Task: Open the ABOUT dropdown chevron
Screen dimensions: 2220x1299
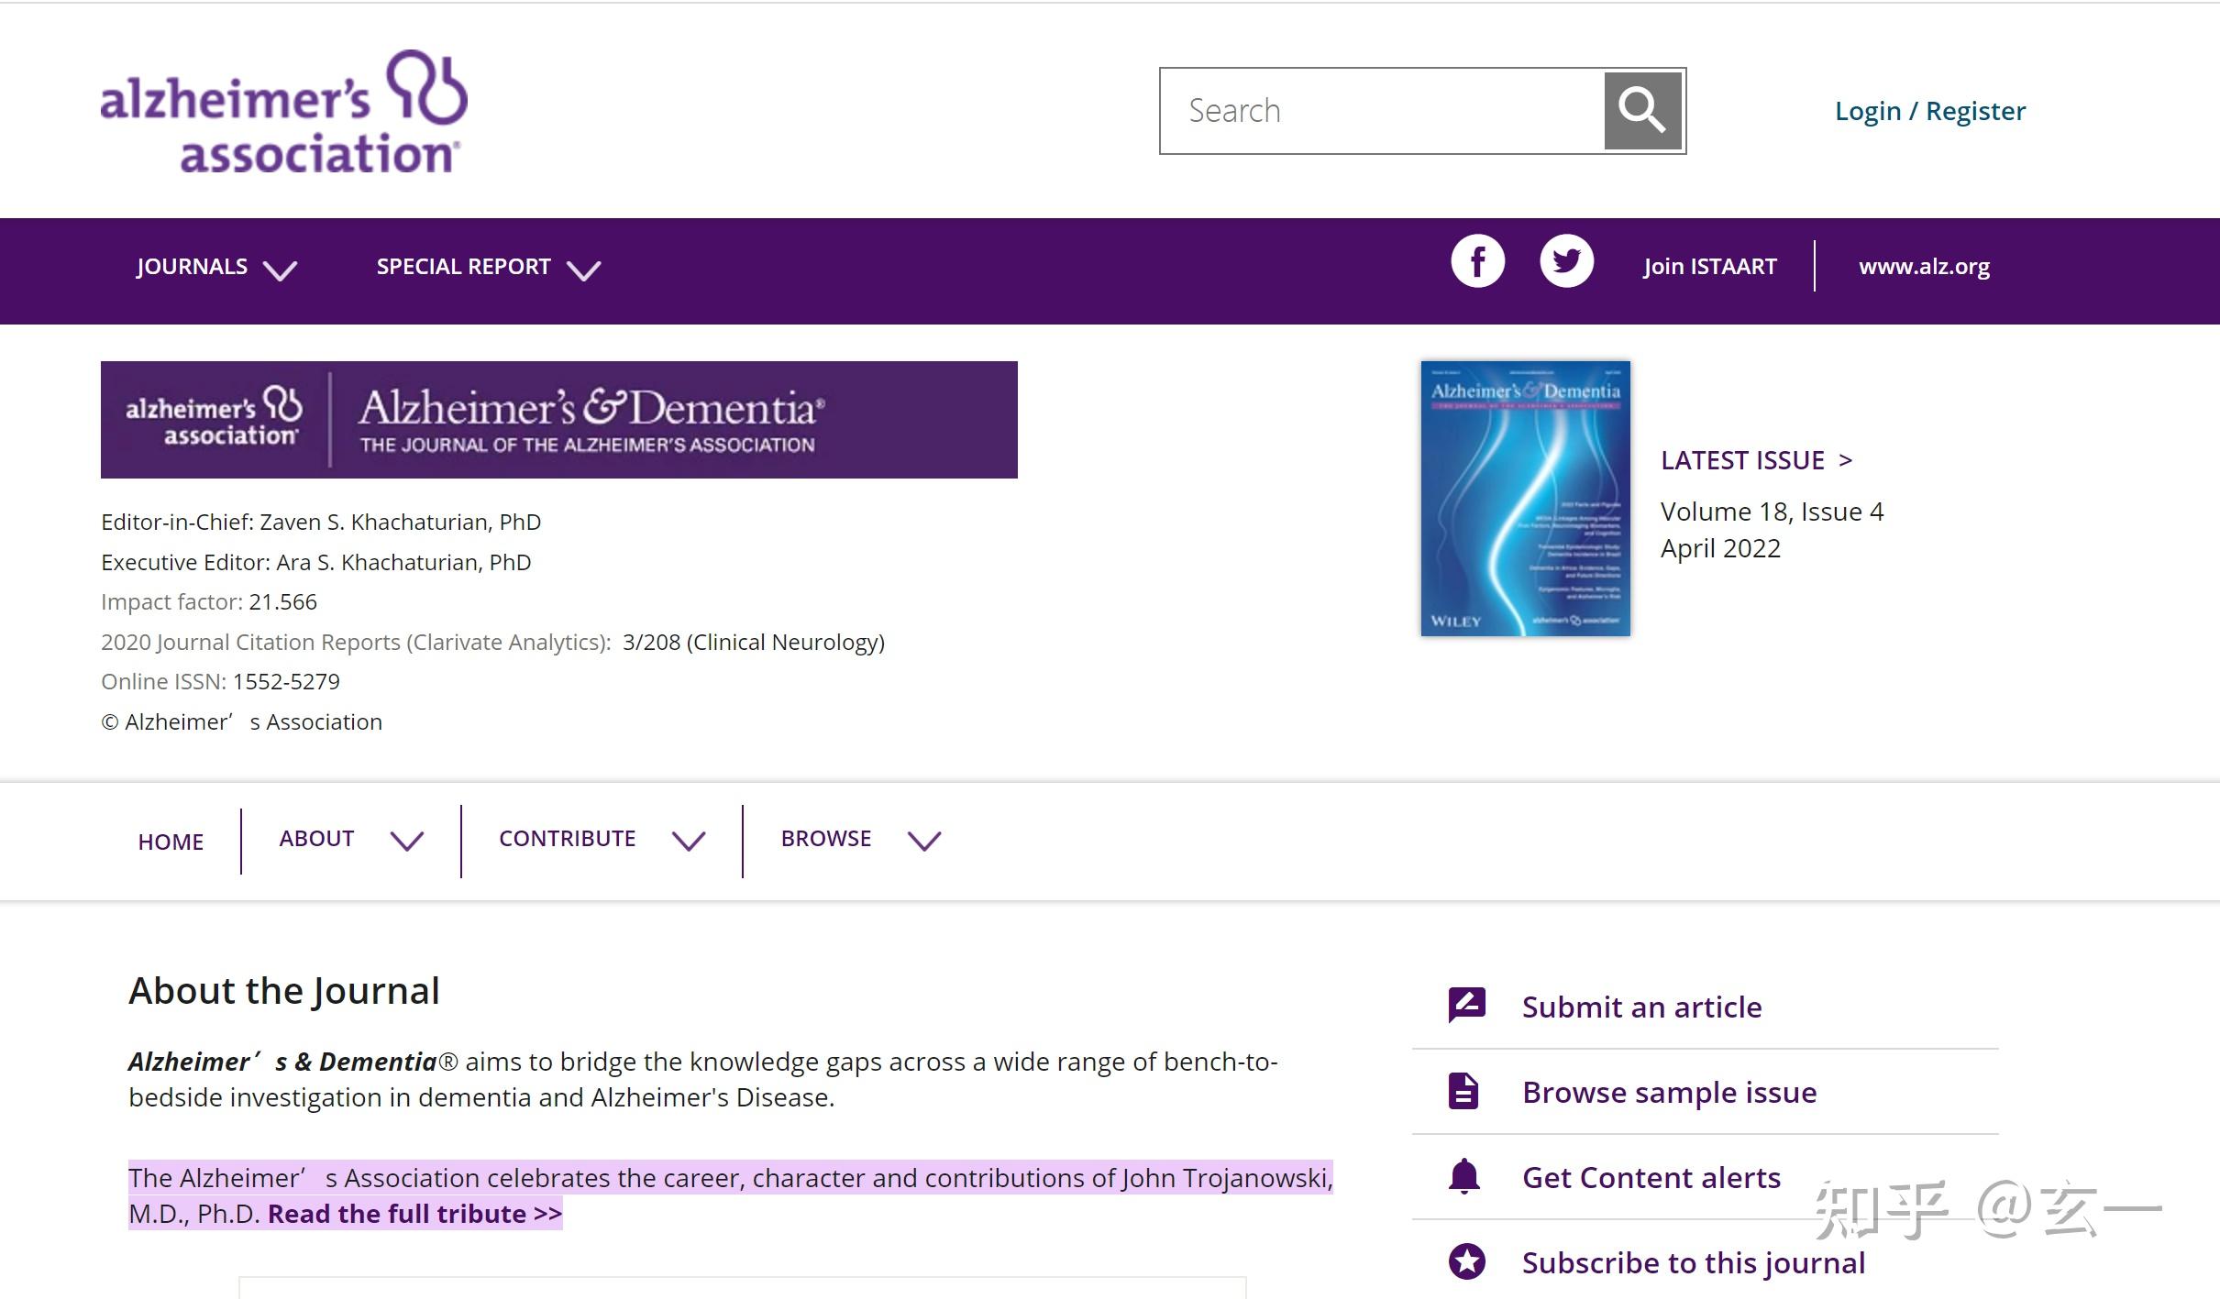Action: click(x=406, y=840)
